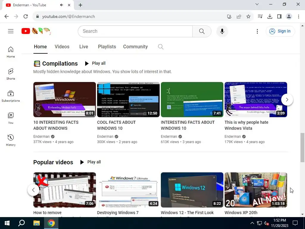Open YouTube settings three-dot menu
Image resolution: width=305 pixels, height=229 pixels.
pos(257,31)
